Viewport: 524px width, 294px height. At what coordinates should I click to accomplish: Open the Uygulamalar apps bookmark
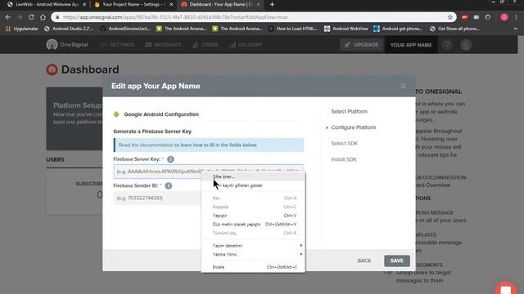click(x=21, y=29)
